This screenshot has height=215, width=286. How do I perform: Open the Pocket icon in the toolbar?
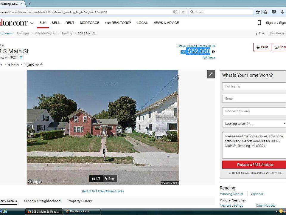pos(274,12)
